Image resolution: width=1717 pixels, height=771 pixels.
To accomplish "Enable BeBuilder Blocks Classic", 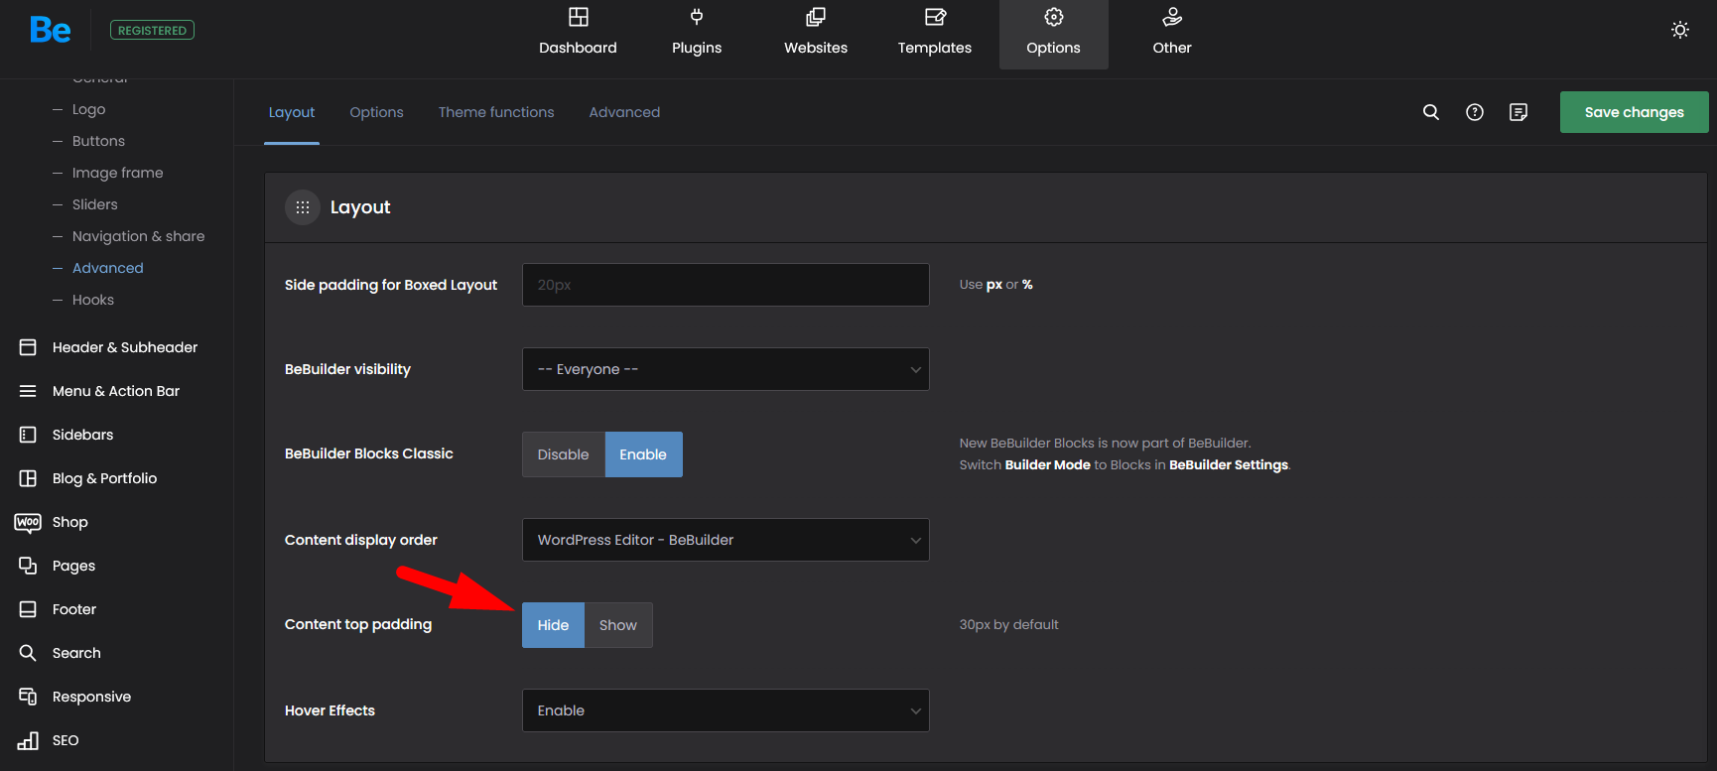I will point(643,454).
